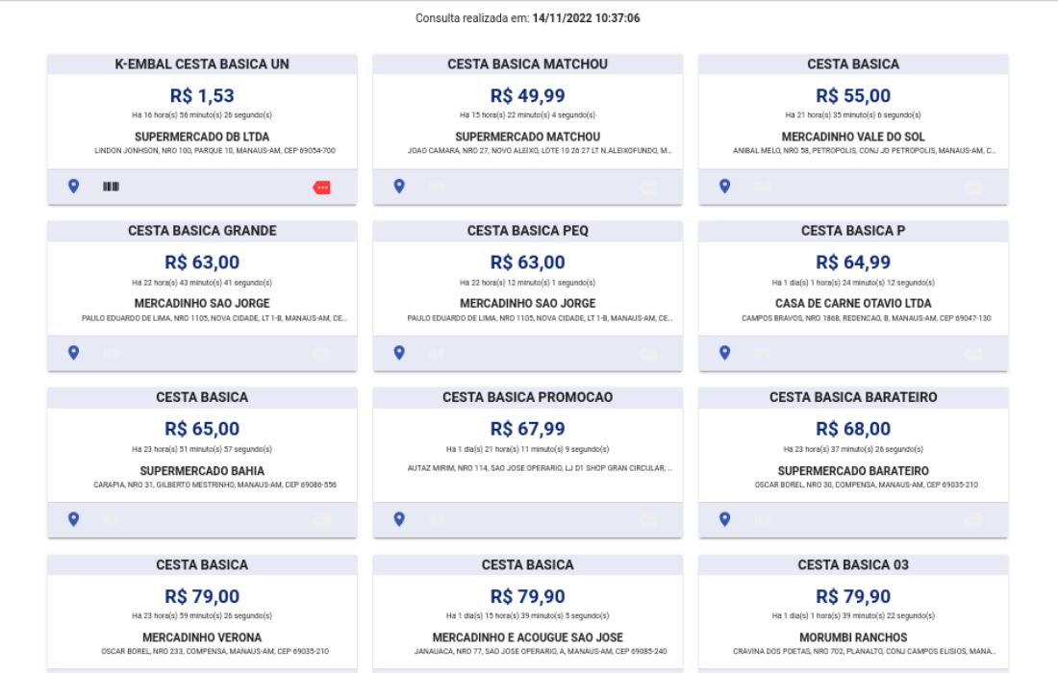This screenshot has width=1058, height=673.
Task: Select the R$ 64,99 price
Action: 853,262
